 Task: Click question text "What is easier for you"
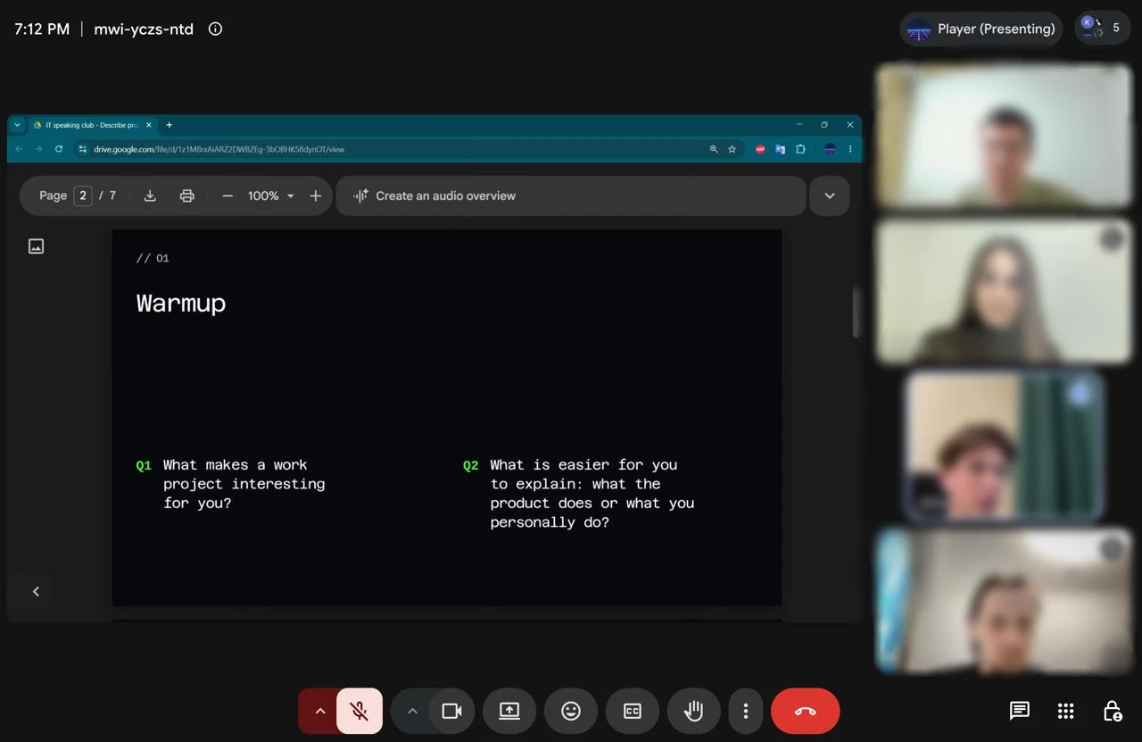(583, 465)
